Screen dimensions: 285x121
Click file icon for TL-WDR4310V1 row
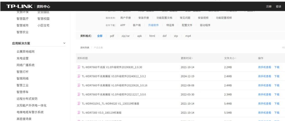tap(79, 103)
